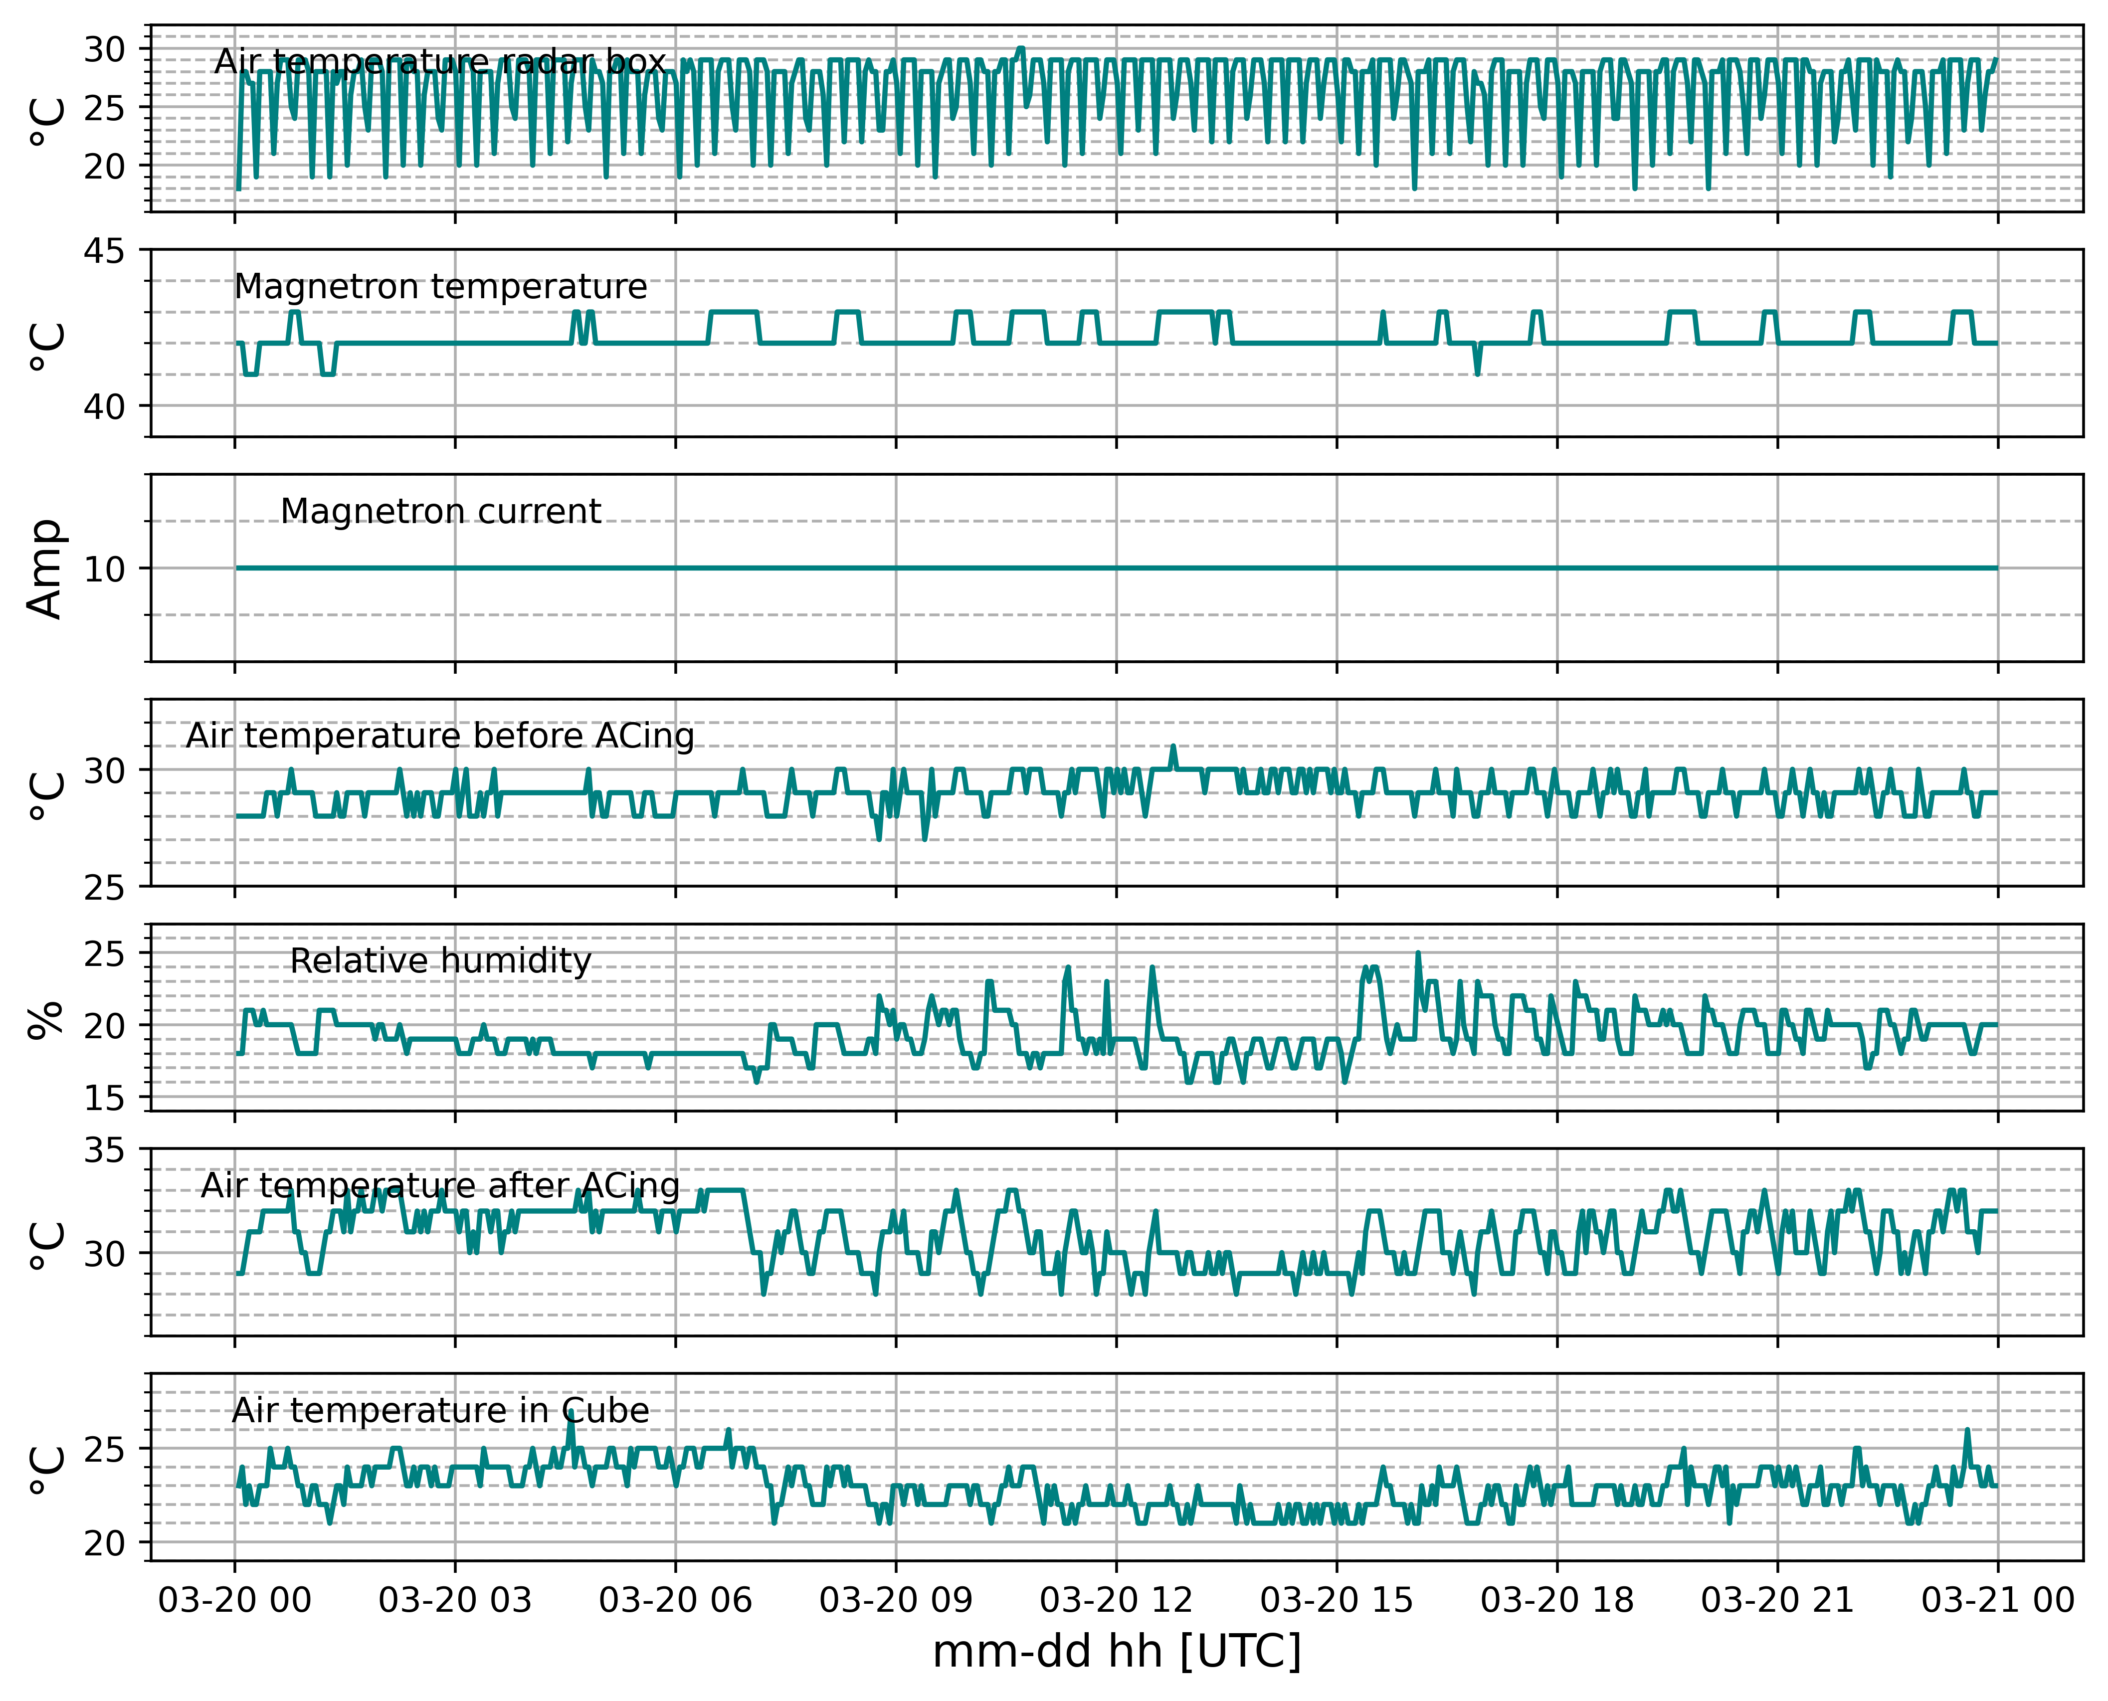Click the "03-20 00" x-axis tick label
This screenshot has width=2108, height=1701.
[x=234, y=1600]
